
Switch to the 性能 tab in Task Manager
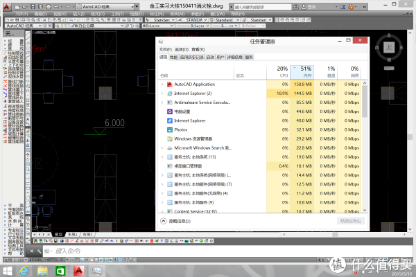coord(173,57)
